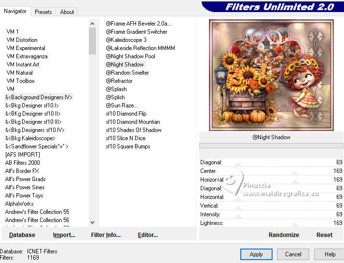Select Alf's Power Grads category
This screenshot has height=263, width=344.
[26, 179]
